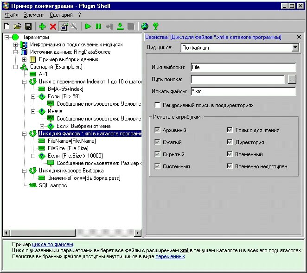
Task: Click the green Pause scenario icon
Action: tap(98, 26)
